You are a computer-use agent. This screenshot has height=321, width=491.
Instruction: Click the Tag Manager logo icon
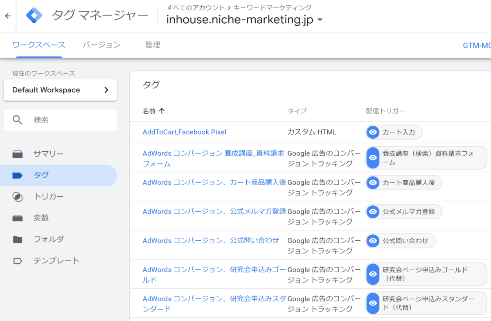point(34,16)
